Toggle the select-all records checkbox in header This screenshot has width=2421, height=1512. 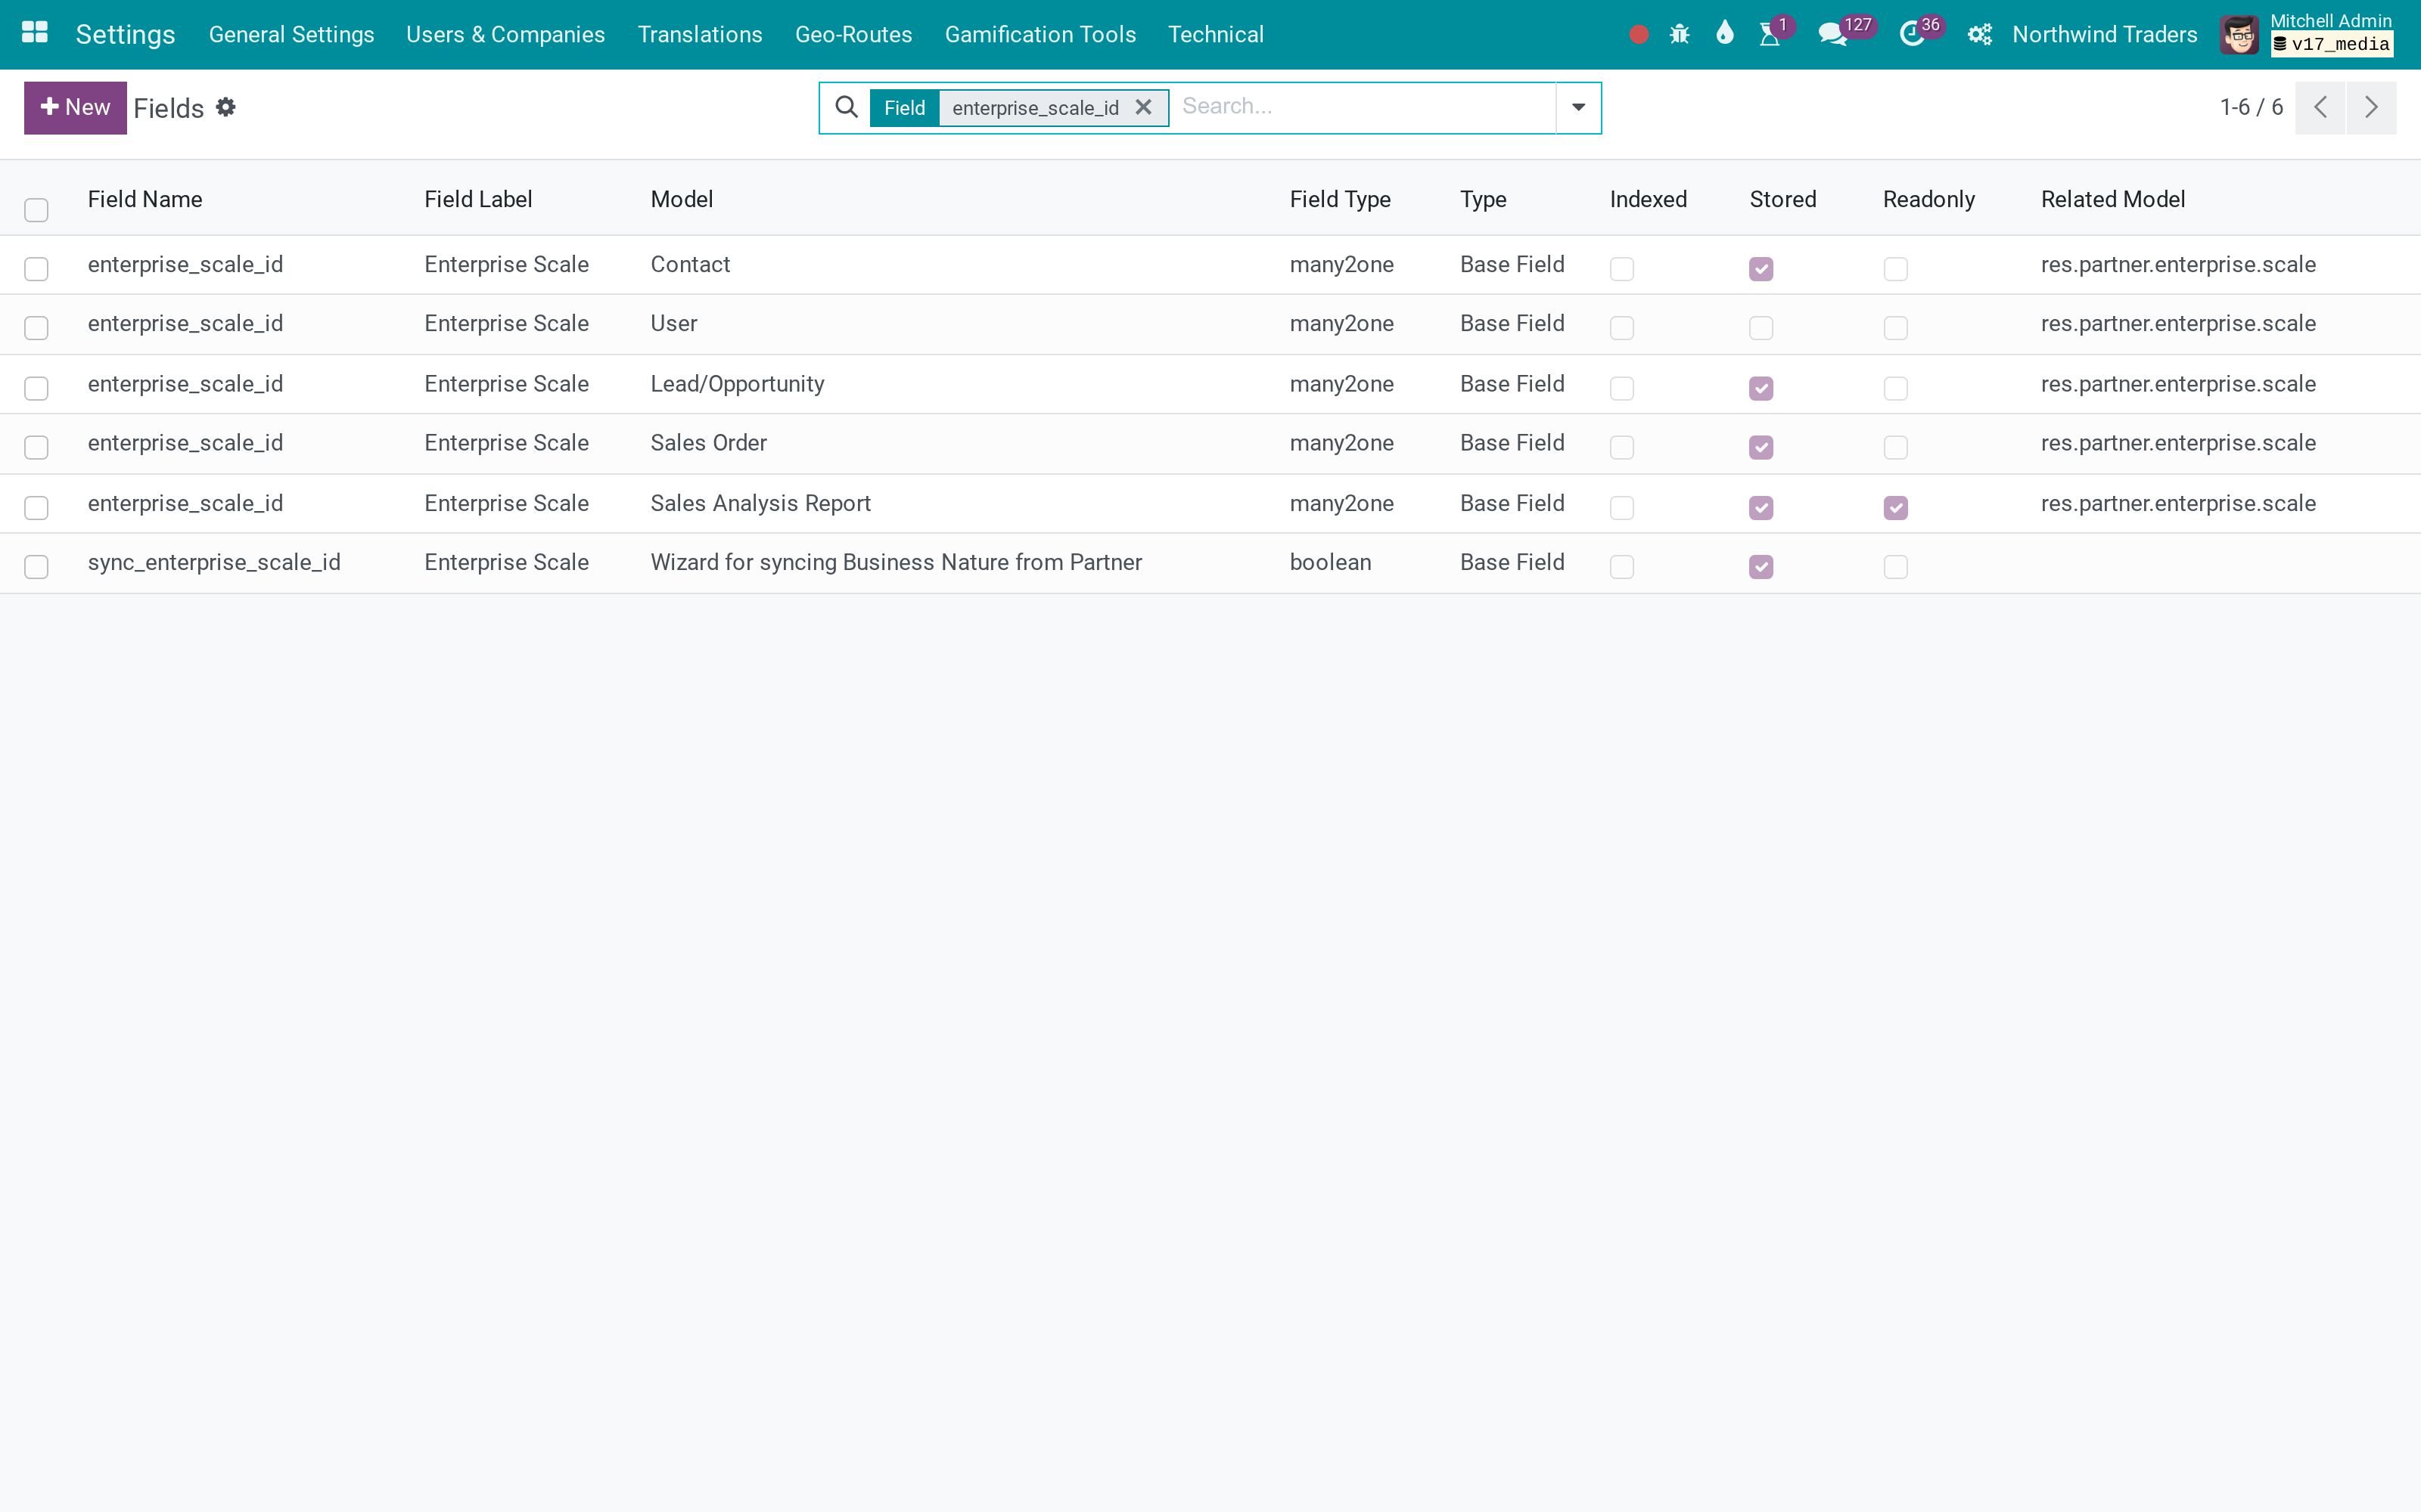(x=37, y=210)
